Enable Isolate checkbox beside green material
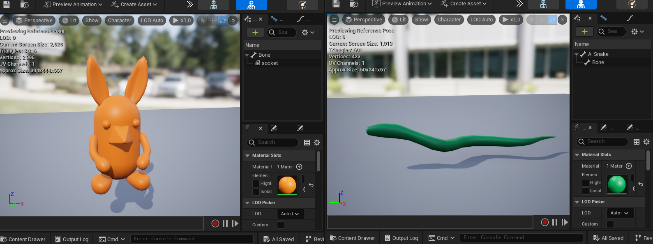Screen dimensions: 653x244 coord(586,191)
